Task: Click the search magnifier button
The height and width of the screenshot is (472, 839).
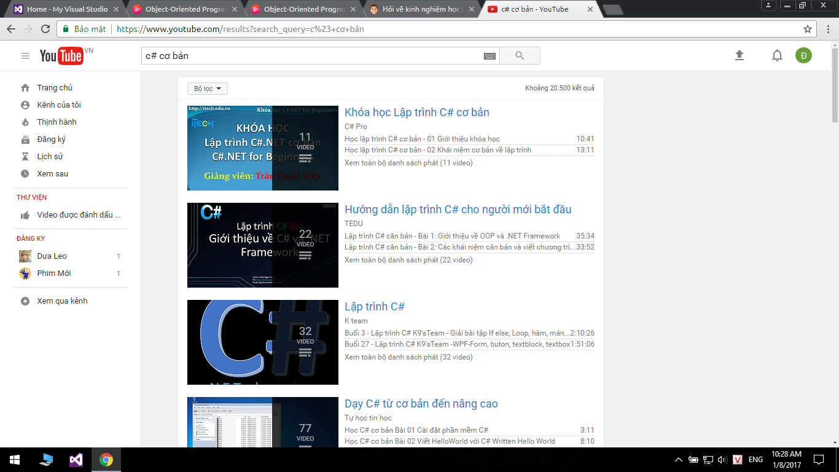Action: click(520, 56)
